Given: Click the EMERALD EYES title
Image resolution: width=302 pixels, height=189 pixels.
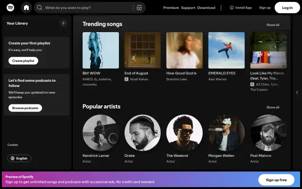Looking at the screenshot, I should [x=222, y=73].
